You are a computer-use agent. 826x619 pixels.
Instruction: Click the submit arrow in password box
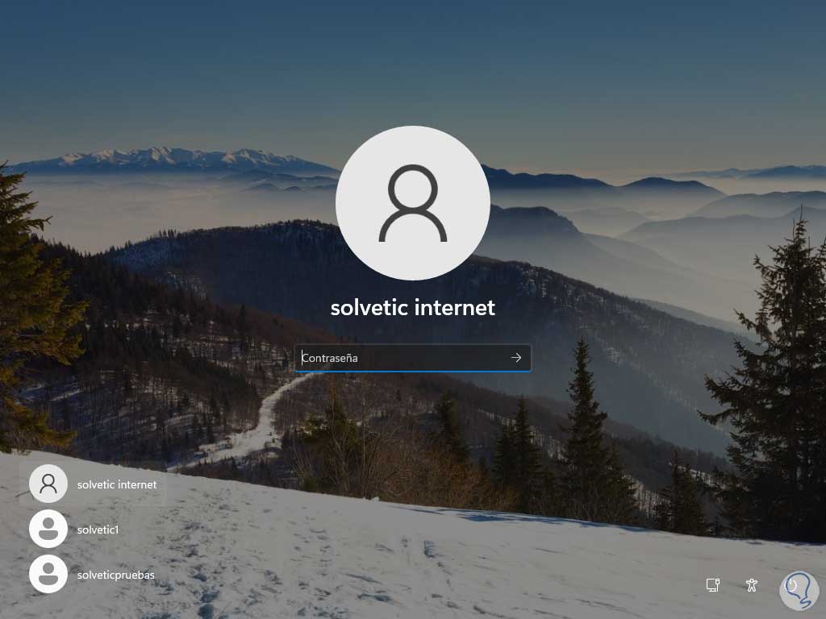point(515,358)
